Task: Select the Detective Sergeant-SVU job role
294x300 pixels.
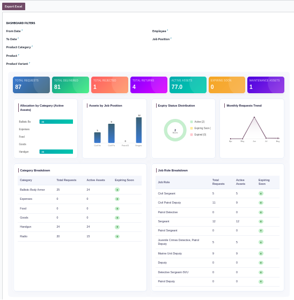Action: (x=173, y=272)
